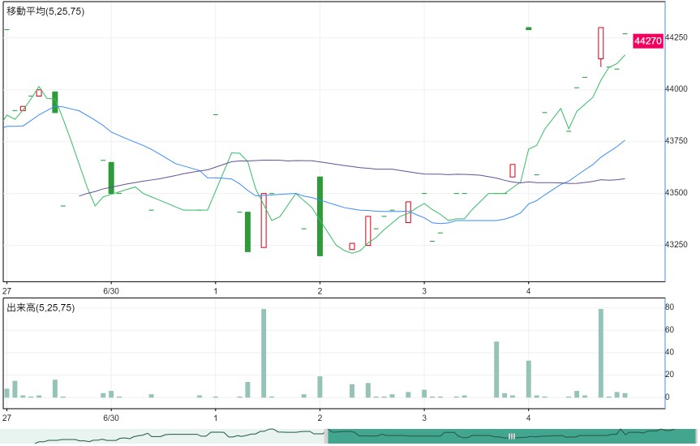Grab the navigator range handle marked III
The image size is (700, 446).
pyautogui.click(x=512, y=436)
